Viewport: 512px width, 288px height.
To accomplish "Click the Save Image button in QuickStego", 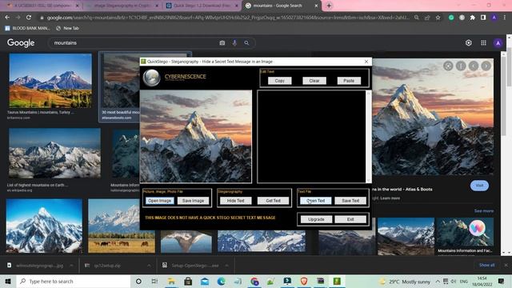I will (193, 201).
